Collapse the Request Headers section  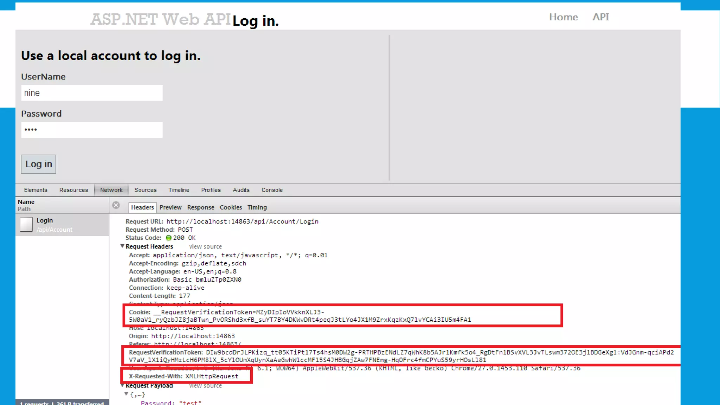click(x=122, y=246)
